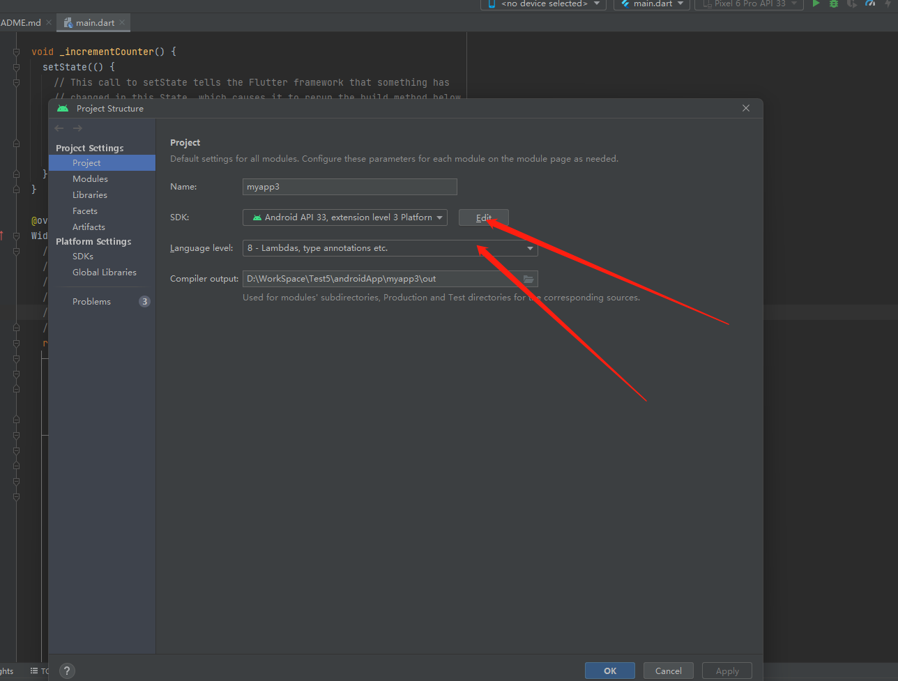Click the Problems count badge 3
The width and height of the screenshot is (898, 681).
point(144,302)
